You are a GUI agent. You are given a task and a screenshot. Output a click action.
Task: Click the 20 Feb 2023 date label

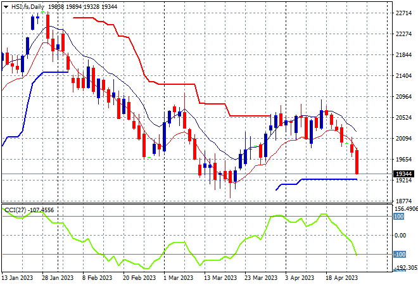click(x=139, y=278)
